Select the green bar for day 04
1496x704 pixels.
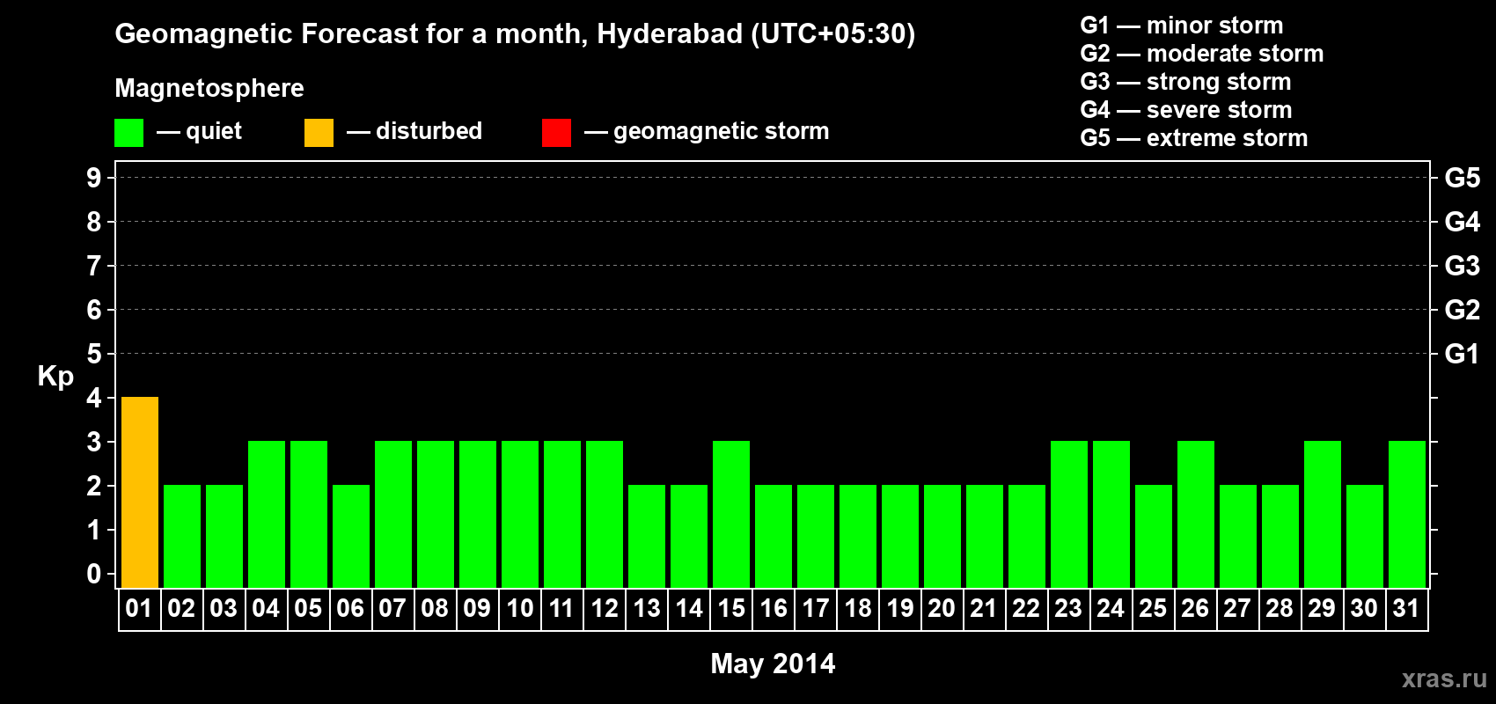[x=267, y=514]
